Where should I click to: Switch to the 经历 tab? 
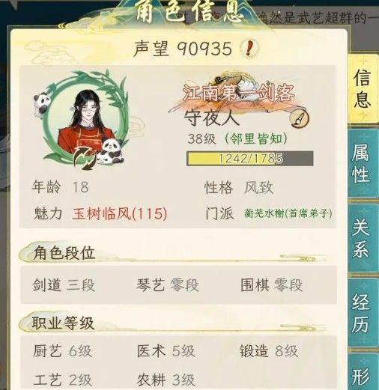(x=363, y=312)
